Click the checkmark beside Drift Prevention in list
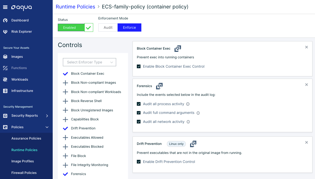This screenshot has width=315, height=179. pyautogui.click(x=65, y=128)
